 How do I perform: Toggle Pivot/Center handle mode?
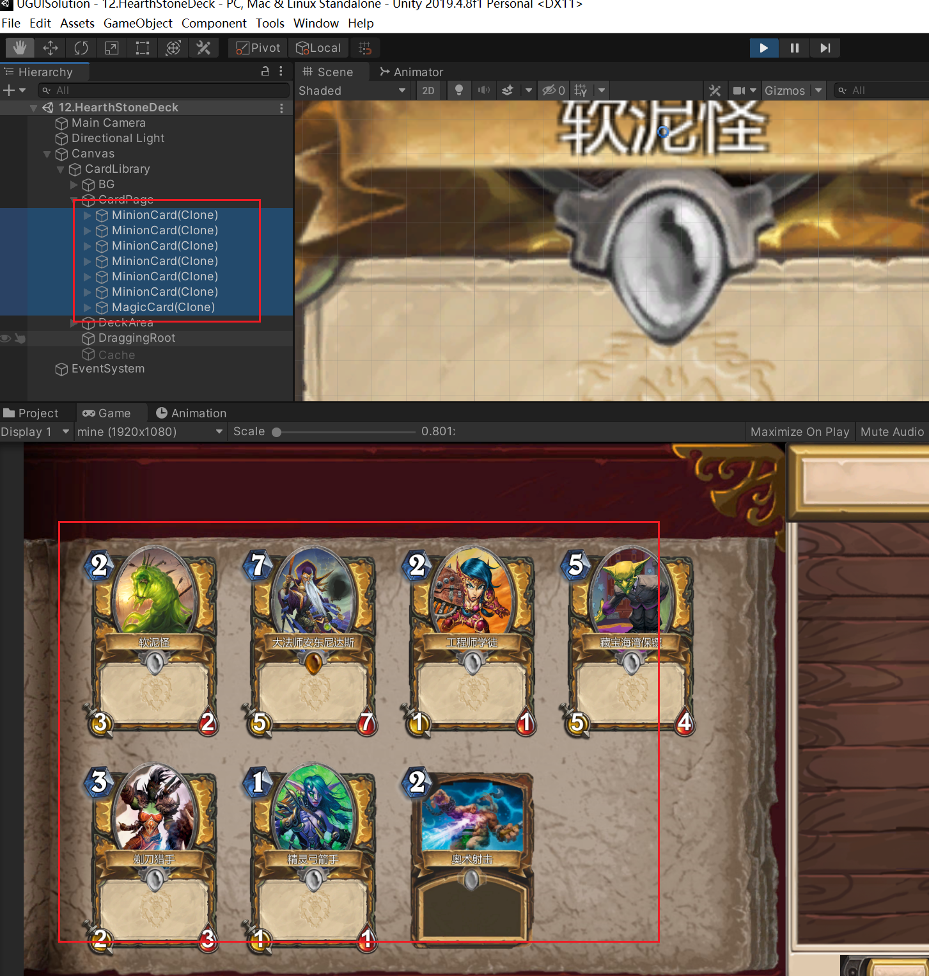tap(258, 48)
